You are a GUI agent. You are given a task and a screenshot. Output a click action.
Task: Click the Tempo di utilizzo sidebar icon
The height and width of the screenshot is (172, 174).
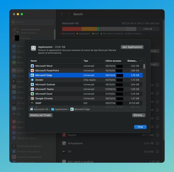(x=14, y=138)
